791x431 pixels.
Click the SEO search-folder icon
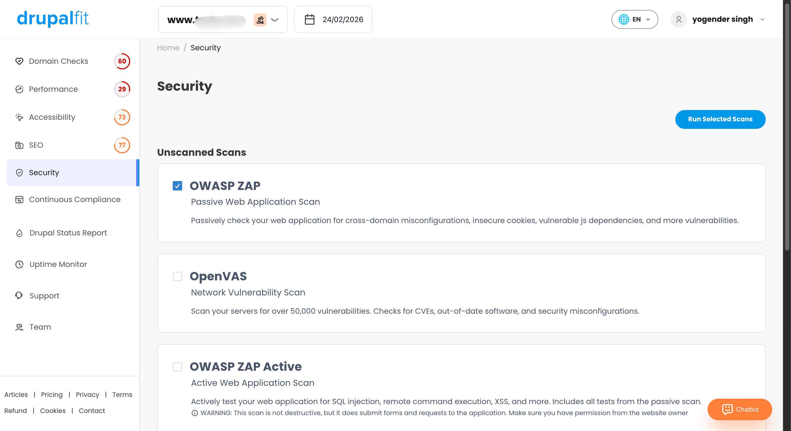point(19,145)
